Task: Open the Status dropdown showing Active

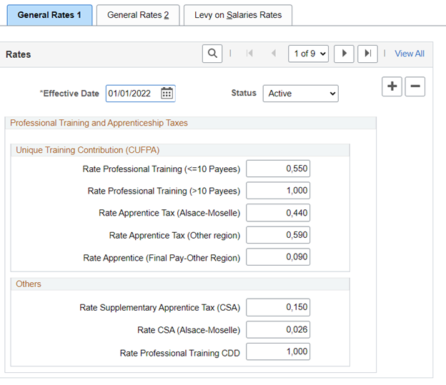Action: [301, 94]
